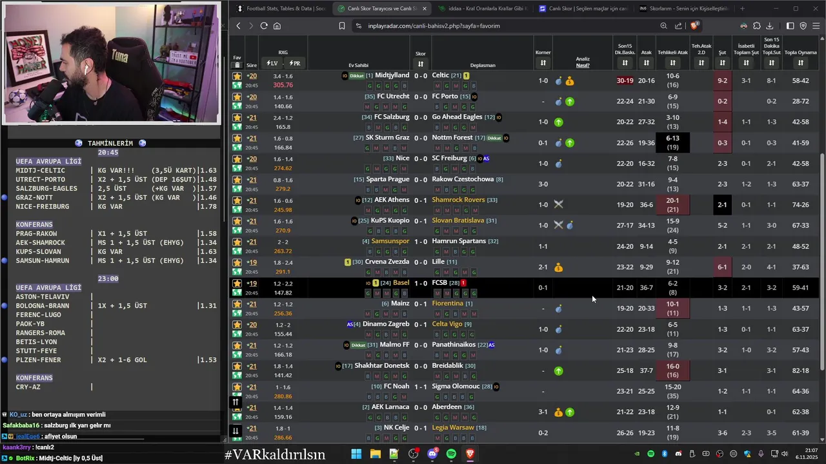This screenshot has width=826, height=464.
Task: Open the zoom magnifier icon in address bar
Action: [663, 26]
